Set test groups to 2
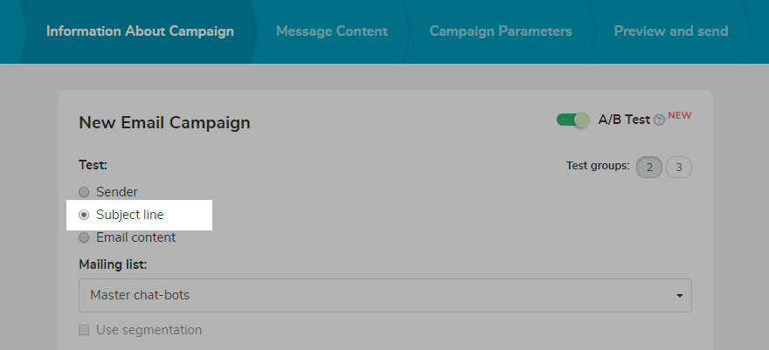The height and width of the screenshot is (350, 769). tap(649, 167)
